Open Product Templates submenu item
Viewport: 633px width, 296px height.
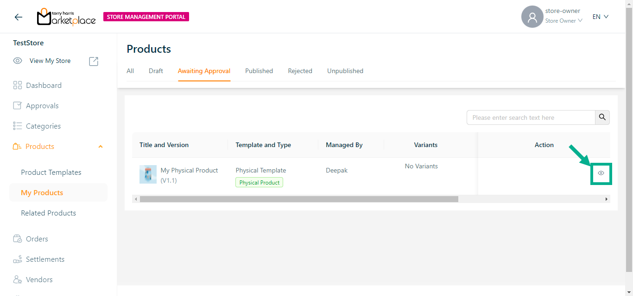[x=51, y=173]
